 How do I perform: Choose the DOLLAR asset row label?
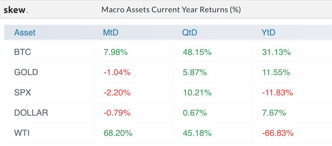tap(31, 113)
